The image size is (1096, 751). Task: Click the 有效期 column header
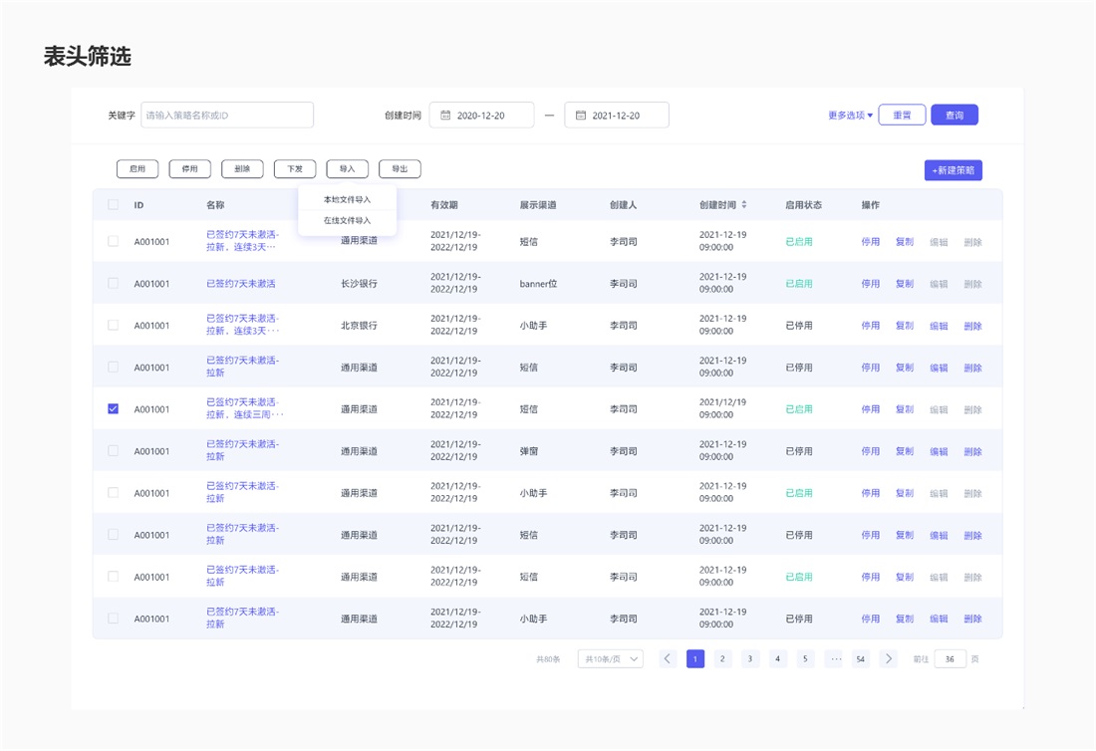[x=443, y=205]
